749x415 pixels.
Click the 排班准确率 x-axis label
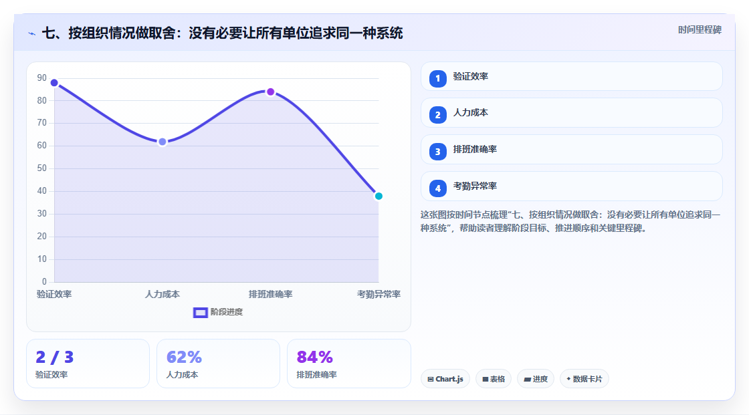(x=270, y=294)
